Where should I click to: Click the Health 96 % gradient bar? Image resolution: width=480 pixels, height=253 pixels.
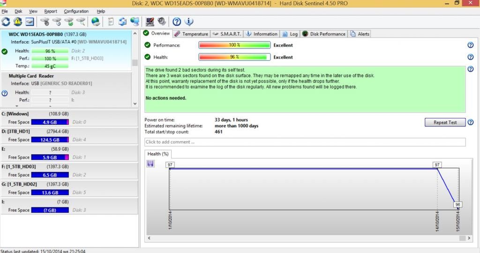pos(234,57)
